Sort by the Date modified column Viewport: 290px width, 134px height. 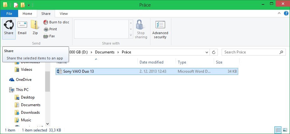tap(156, 62)
